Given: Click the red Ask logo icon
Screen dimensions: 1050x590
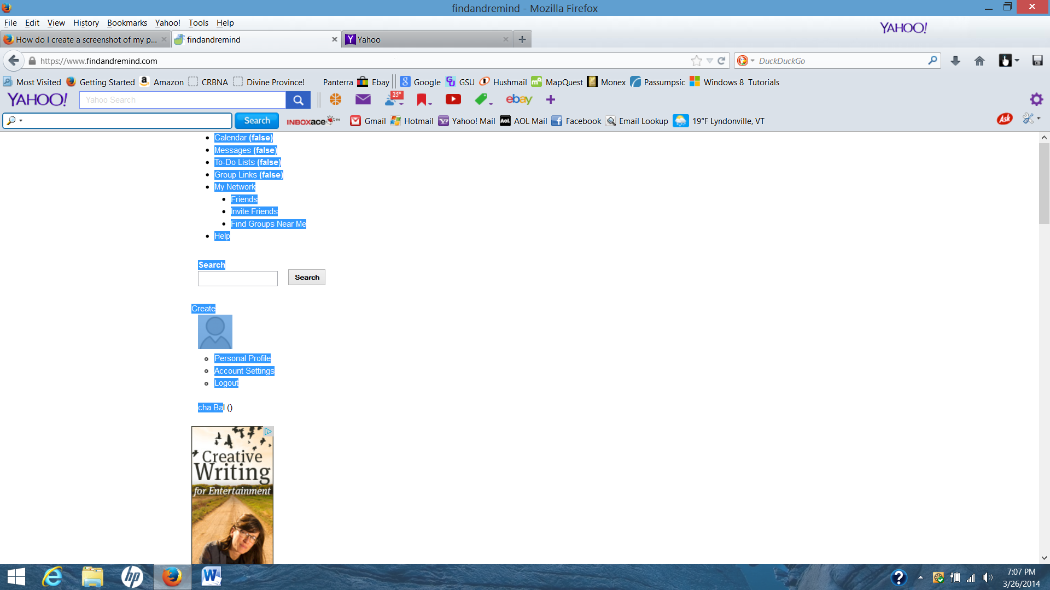Looking at the screenshot, I should tap(1004, 119).
